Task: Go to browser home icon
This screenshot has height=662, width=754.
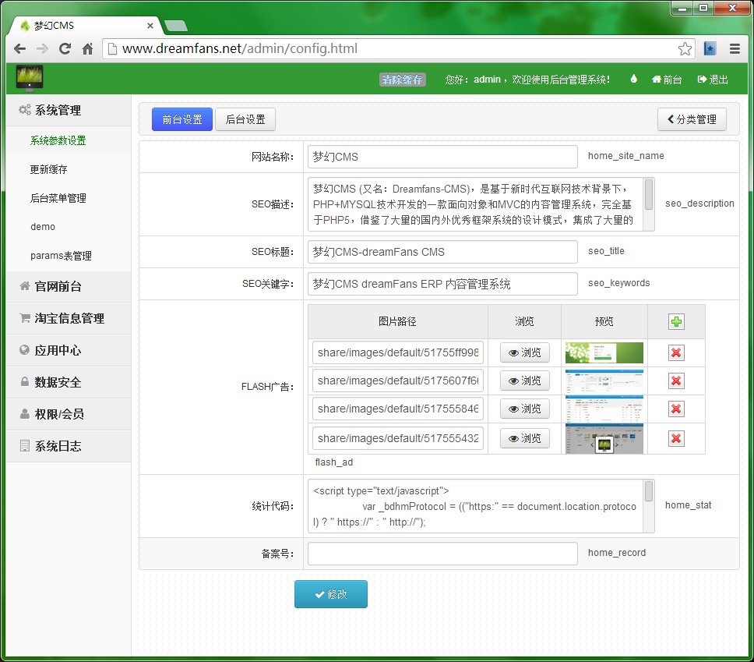Action: coord(87,48)
